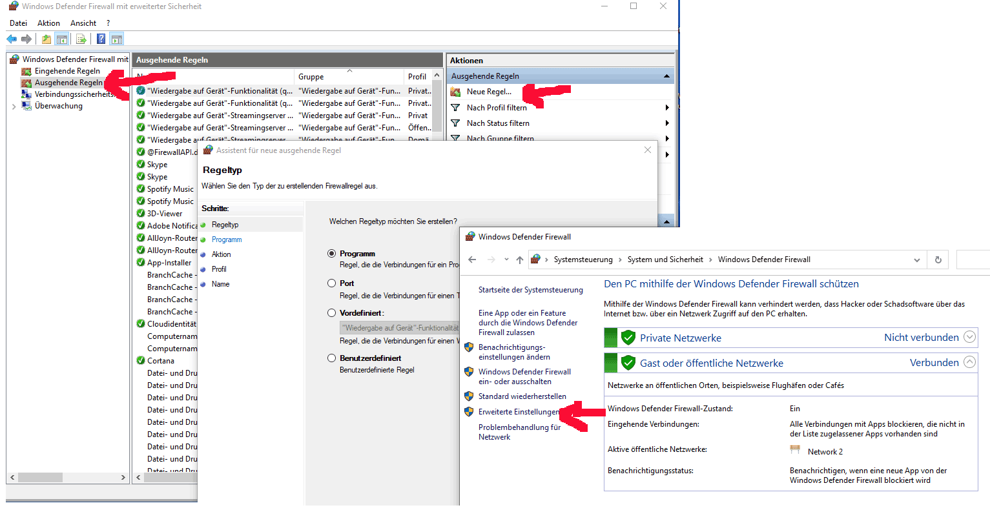Image resolution: width=990 pixels, height=521 pixels.
Task: Collapse the Ausgehende Regeln actions section
Action: (x=666, y=76)
